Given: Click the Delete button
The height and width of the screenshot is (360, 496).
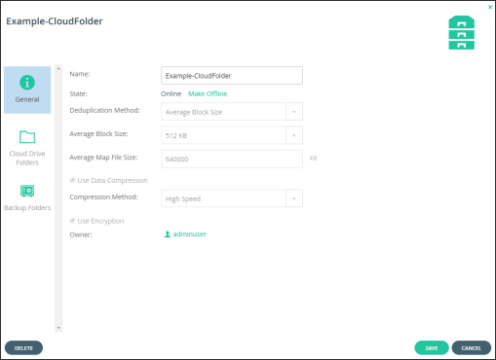Looking at the screenshot, I should tap(23, 348).
